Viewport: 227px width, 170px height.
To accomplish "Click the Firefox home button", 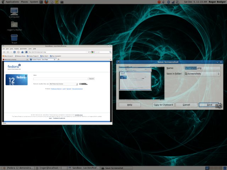I will 22,52.
